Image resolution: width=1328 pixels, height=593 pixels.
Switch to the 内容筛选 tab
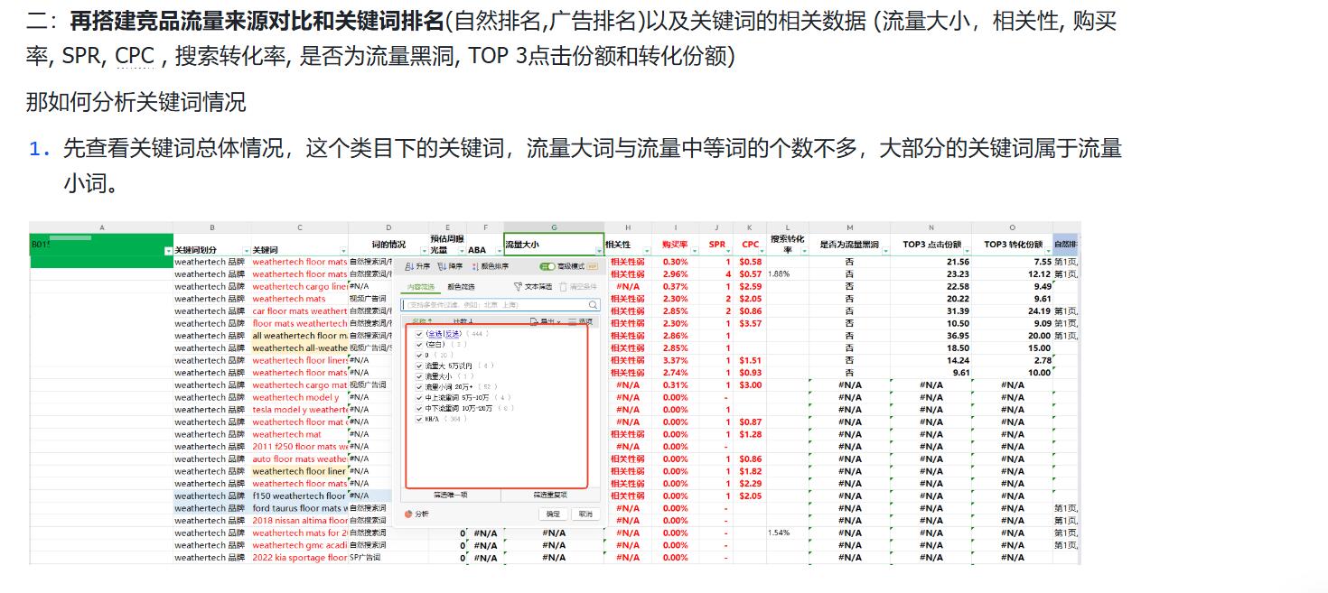pos(421,287)
